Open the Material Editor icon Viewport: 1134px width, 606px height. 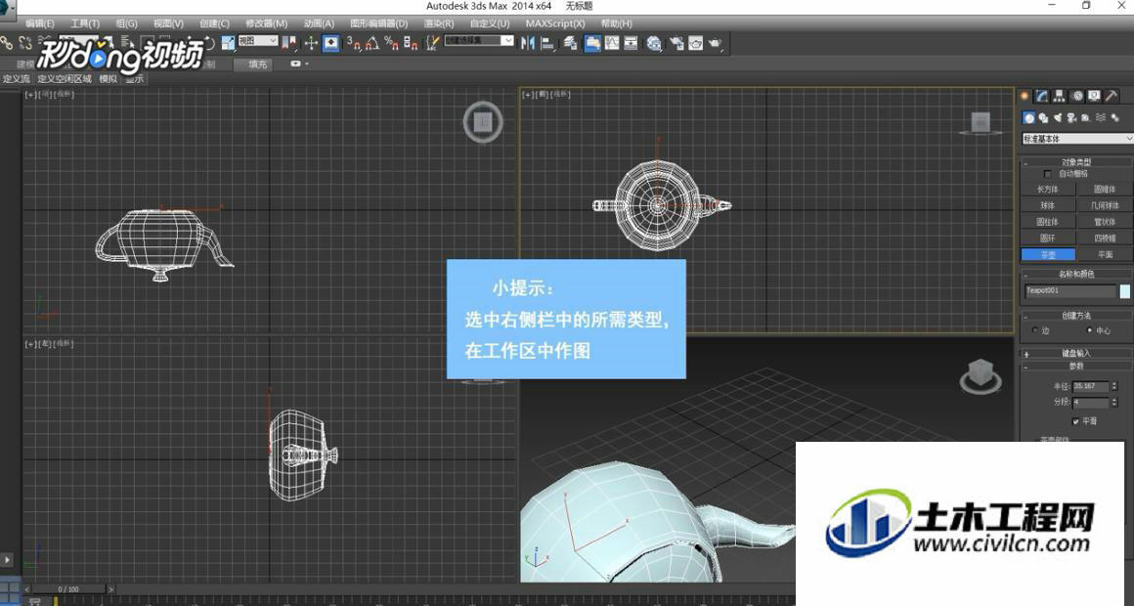[x=654, y=43]
